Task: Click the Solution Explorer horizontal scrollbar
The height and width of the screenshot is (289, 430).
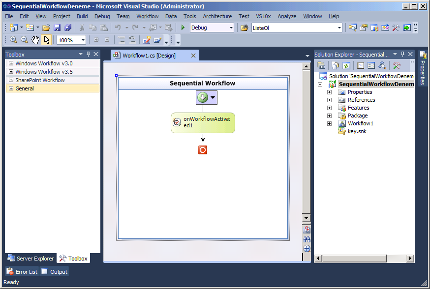Action: tap(364, 259)
